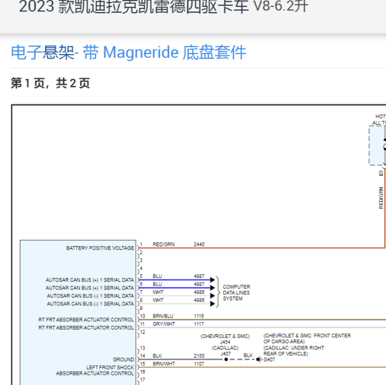Select GROUND pin label
The width and height of the screenshot is (386, 385).
[x=123, y=360]
